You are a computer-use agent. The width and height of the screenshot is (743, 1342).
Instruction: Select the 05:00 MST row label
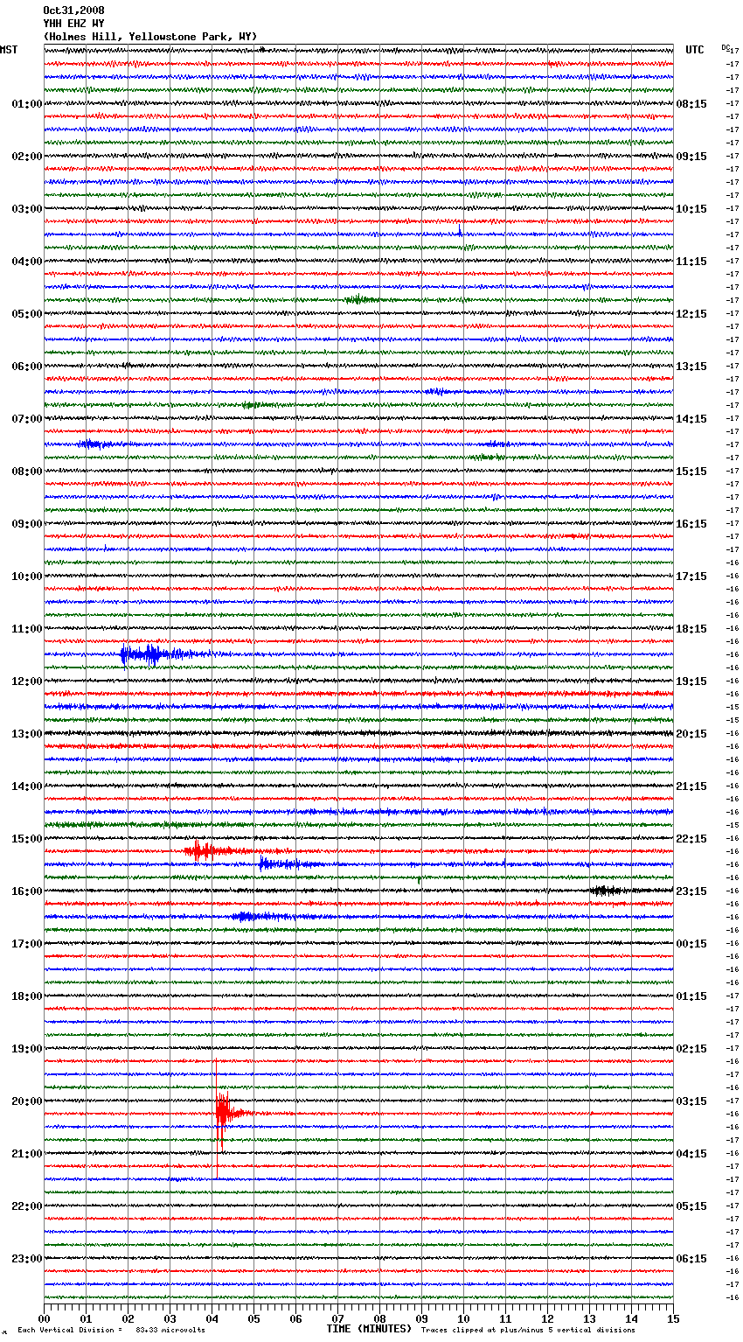tap(27, 314)
